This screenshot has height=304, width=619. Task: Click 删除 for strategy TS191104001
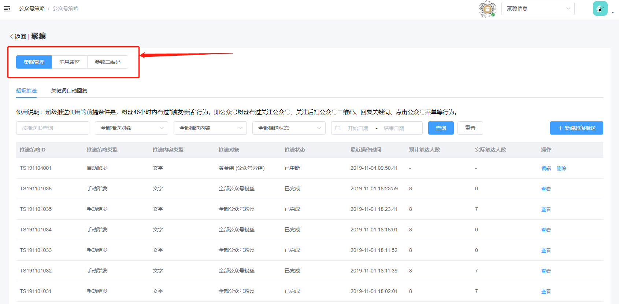[x=561, y=168]
